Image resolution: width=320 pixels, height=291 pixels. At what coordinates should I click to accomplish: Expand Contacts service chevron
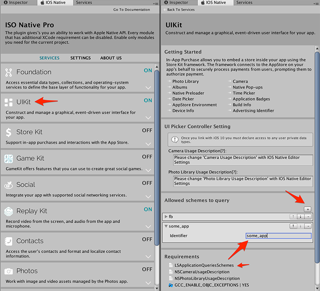click(148, 257)
